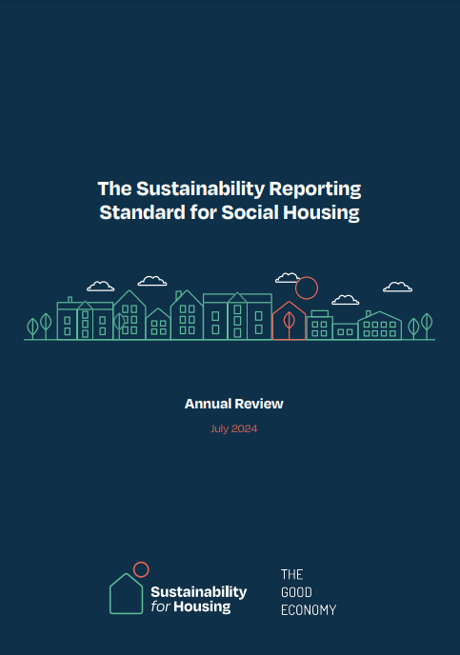Screen dimensions: 460x655
Task: Click the second cloud from the left
Action: pos(152,281)
